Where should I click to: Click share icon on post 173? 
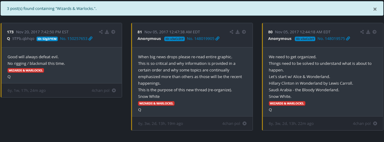[x=101, y=32]
